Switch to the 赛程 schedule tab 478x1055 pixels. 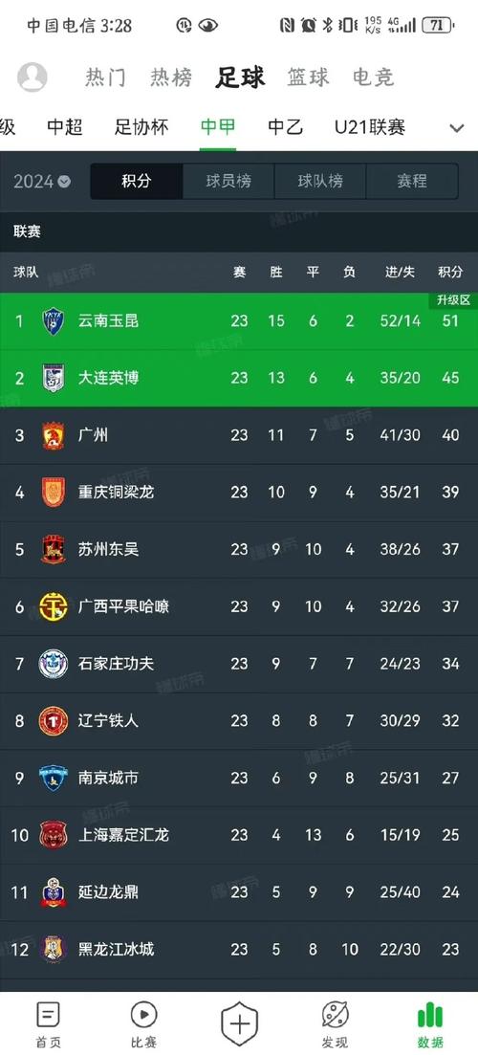click(411, 181)
